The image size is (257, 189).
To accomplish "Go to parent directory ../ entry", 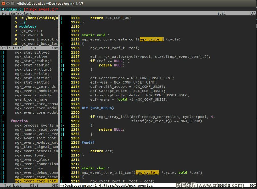I will (23, 22).
